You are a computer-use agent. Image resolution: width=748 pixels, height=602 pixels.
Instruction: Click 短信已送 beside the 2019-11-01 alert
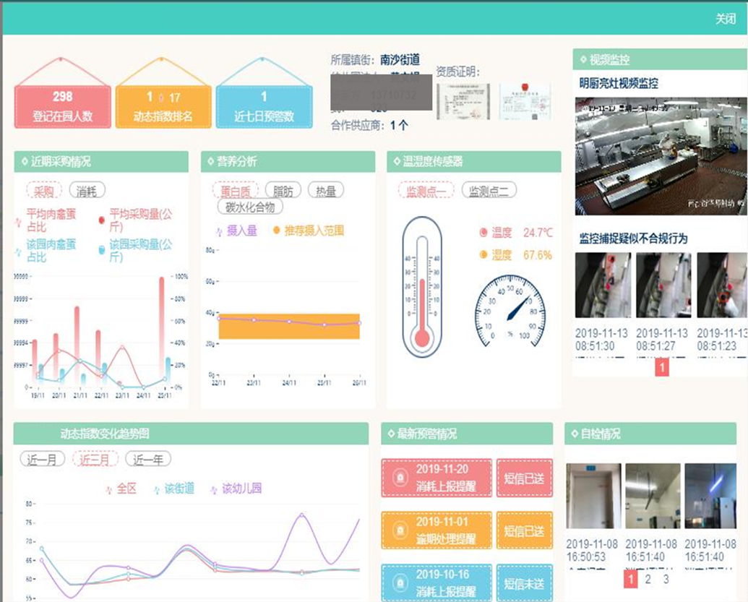coord(524,530)
